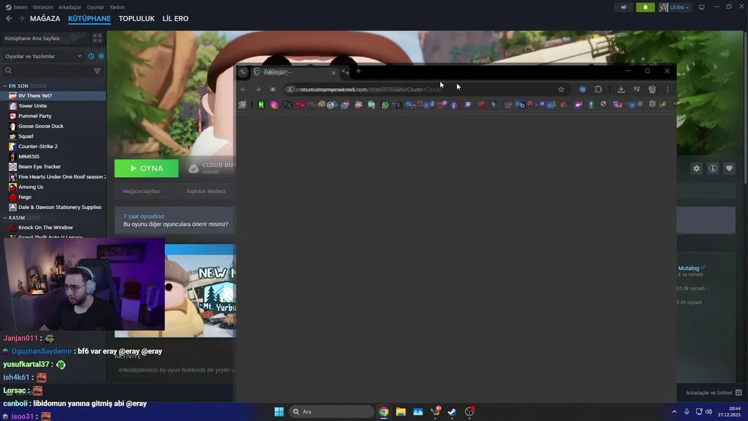Click the Steam announcements megaphone icon
Screen dimensions: 748x421
click(624, 7)
